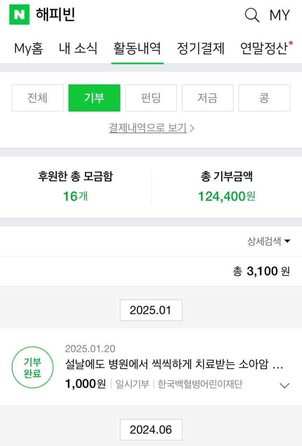Image resolution: width=302 pixels, height=446 pixels.
Task: Click the 16개 supported fundraisers count
Action: (x=75, y=196)
